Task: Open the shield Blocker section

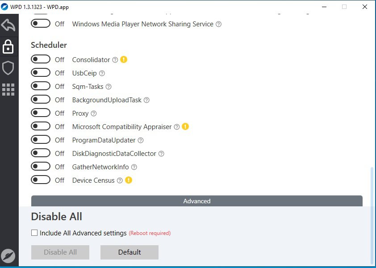Action: click(x=8, y=68)
